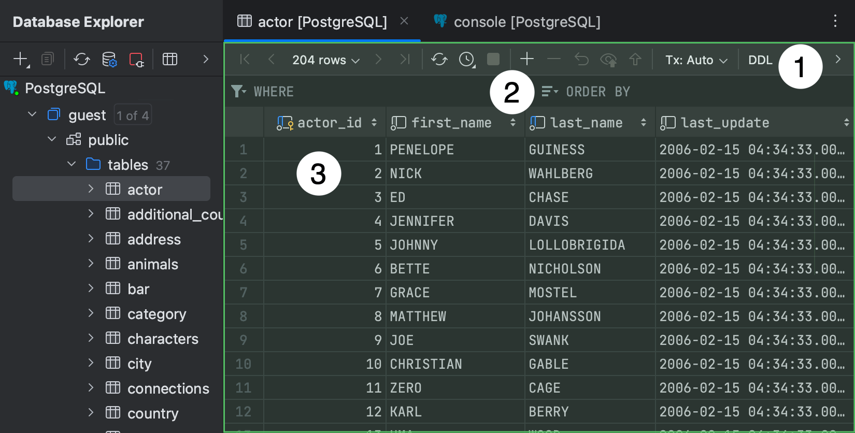Click the preview pending changes eye icon
The image size is (855, 433).
[x=608, y=60]
